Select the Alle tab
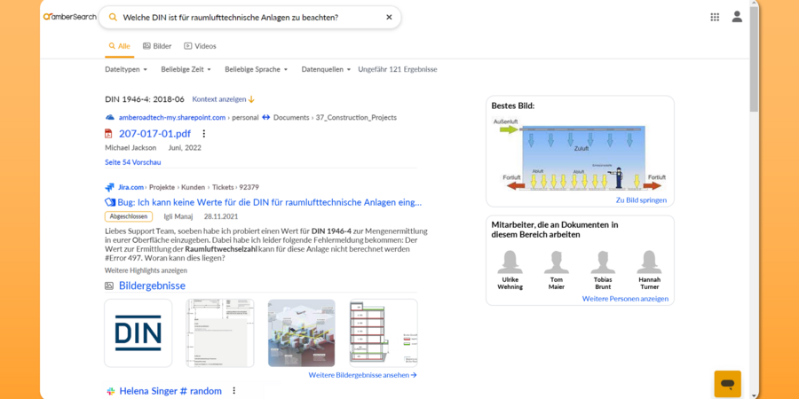 (x=120, y=46)
